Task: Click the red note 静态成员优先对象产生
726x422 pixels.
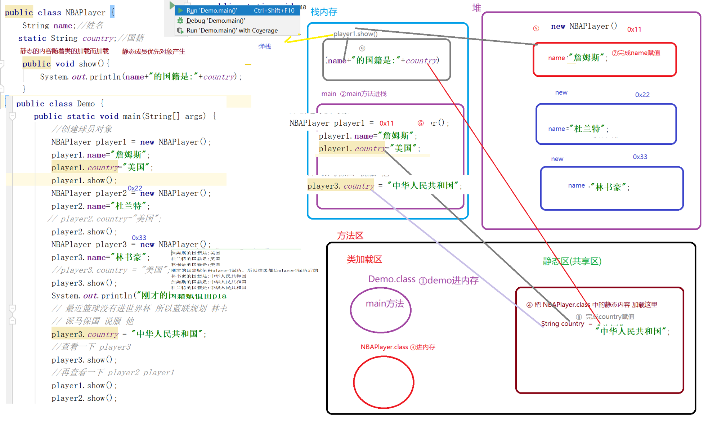Action: (153, 51)
